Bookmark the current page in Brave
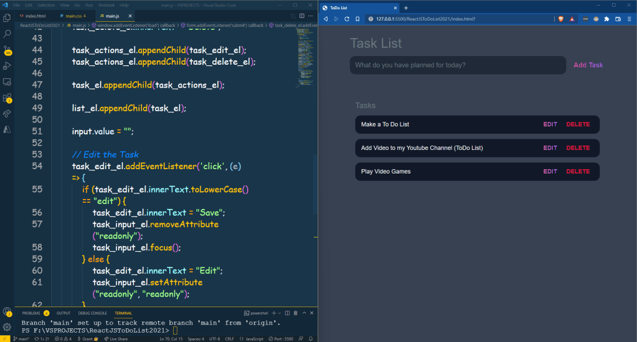The height and width of the screenshot is (342, 637). 357,19
